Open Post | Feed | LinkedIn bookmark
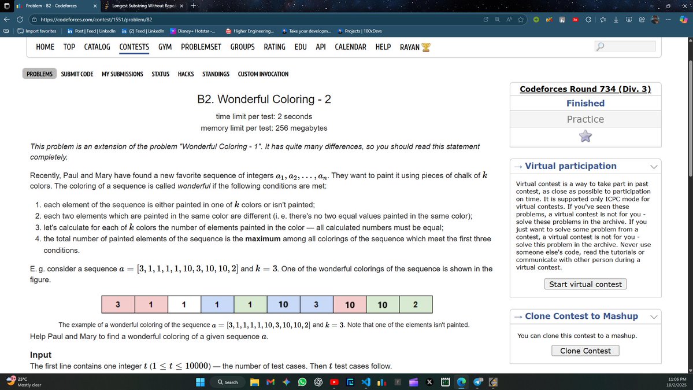693x390 pixels. pyautogui.click(x=91, y=31)
